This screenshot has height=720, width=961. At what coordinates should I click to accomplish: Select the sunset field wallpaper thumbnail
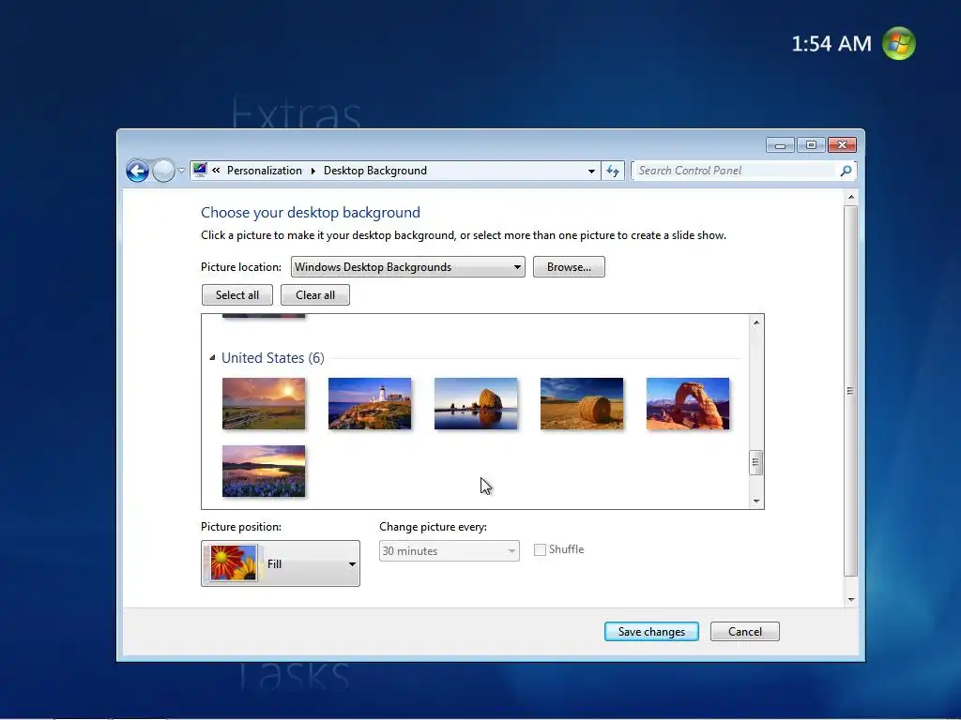click(264, 403)
